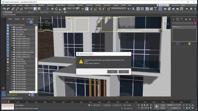The width and height of the screenshot is (198, 111).
Task: Click Yes in Select File to Export dialog
Action: pos(112,72)
